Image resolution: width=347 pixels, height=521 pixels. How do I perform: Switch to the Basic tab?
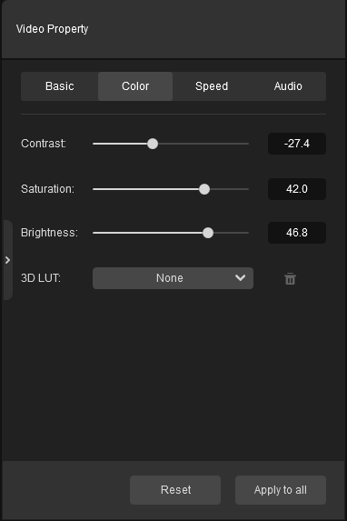60,86
